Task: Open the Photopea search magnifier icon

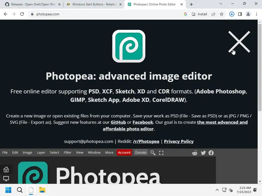Action: 153,153
